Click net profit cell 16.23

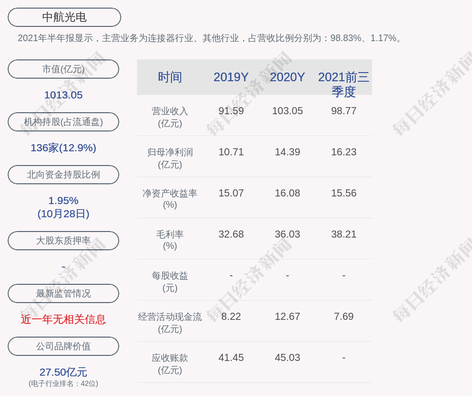[344, 152]
